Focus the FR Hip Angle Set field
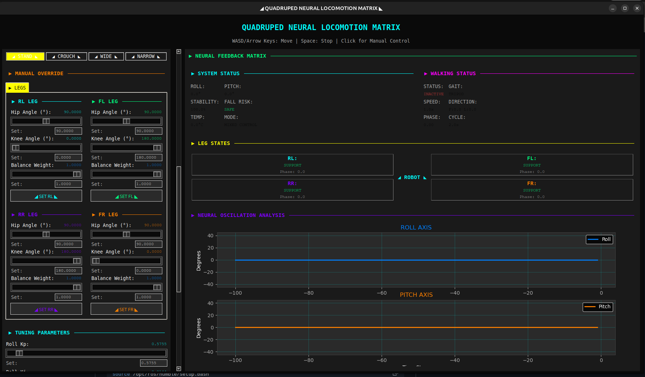This screenshot has height=377, width=645. coord(149,244)
